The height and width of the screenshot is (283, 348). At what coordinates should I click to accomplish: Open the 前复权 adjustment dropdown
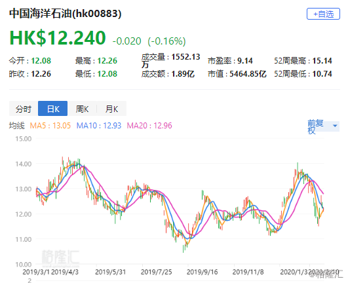(x=323, y=126)
